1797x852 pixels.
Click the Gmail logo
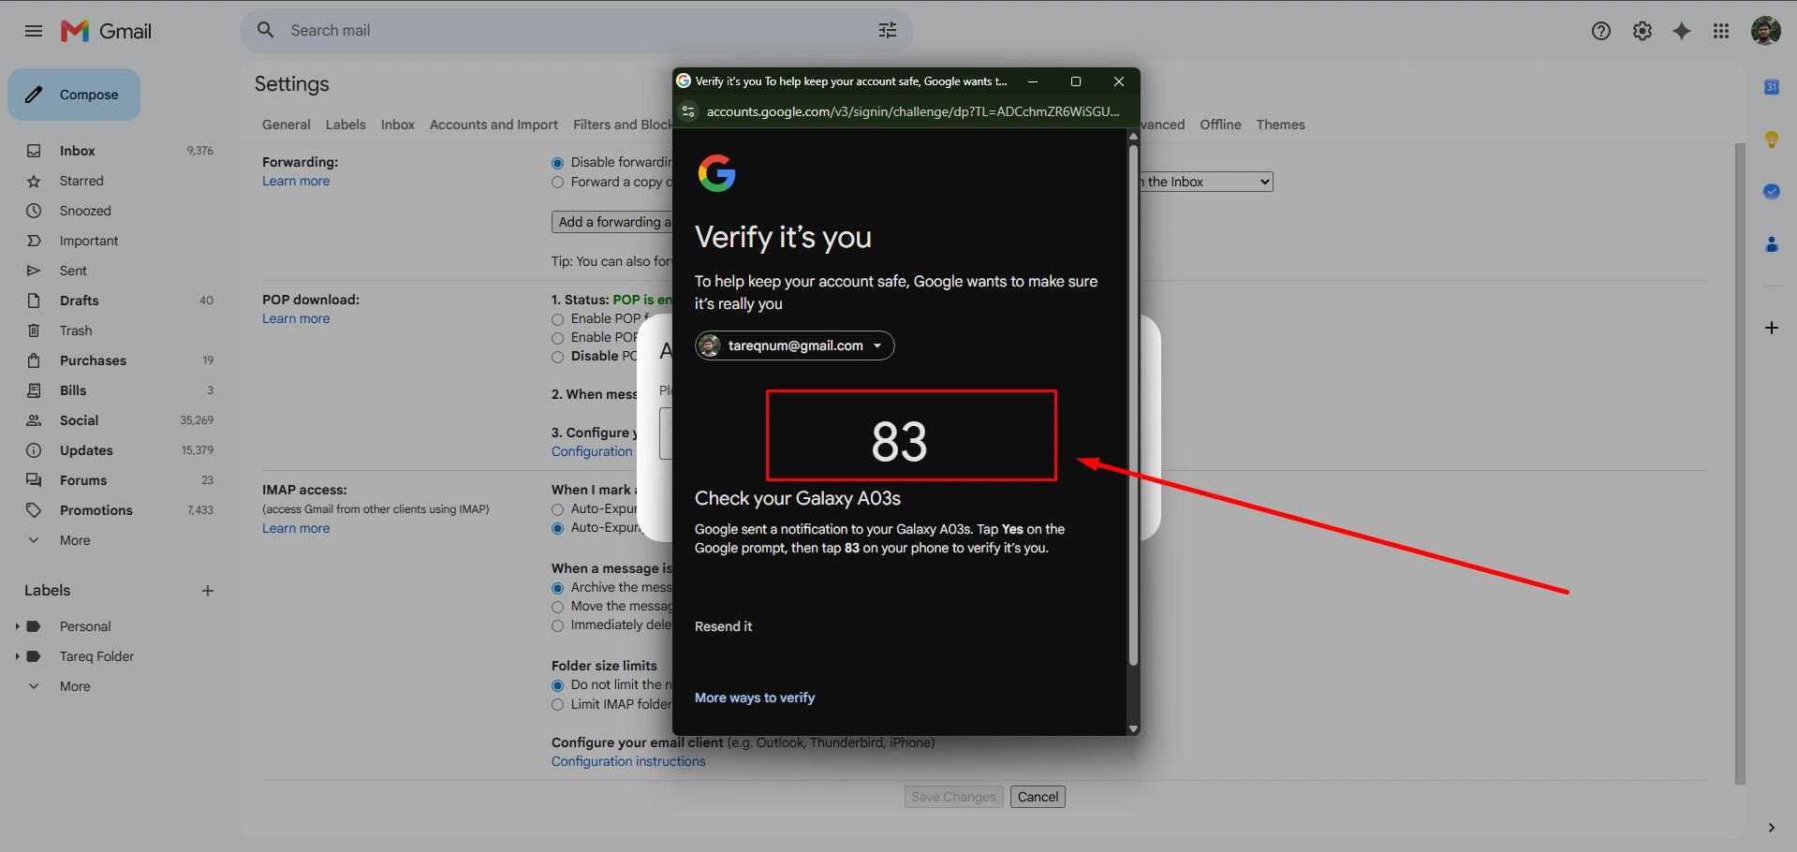(x=106, y=31)
